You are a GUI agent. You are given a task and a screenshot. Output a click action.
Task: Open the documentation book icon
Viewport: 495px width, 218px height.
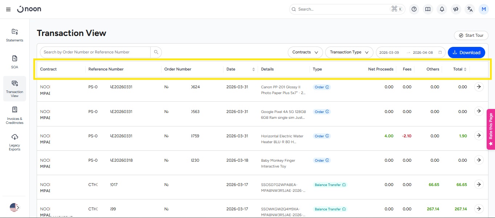[x=428, y=9]
